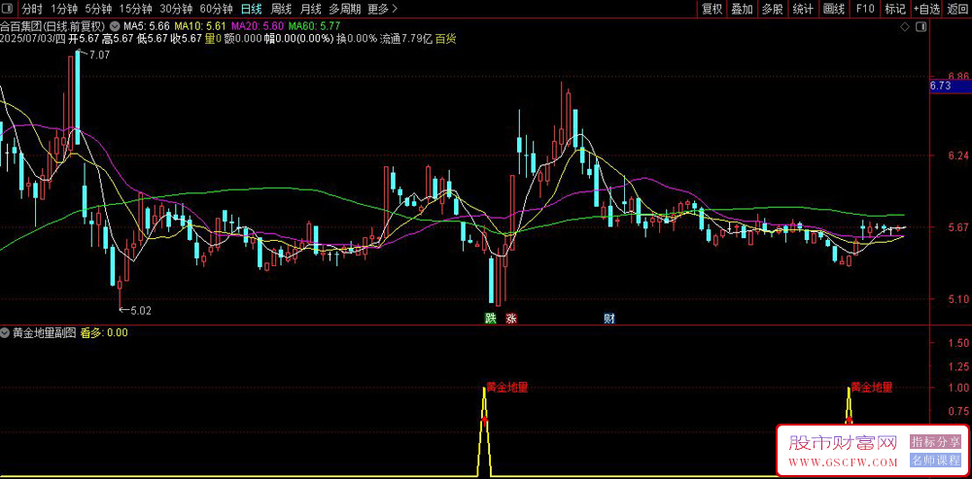The width and height of the screenshot is (972, 479).
Task: Click the 叠加 overlay button
Action: coord(742,9)
